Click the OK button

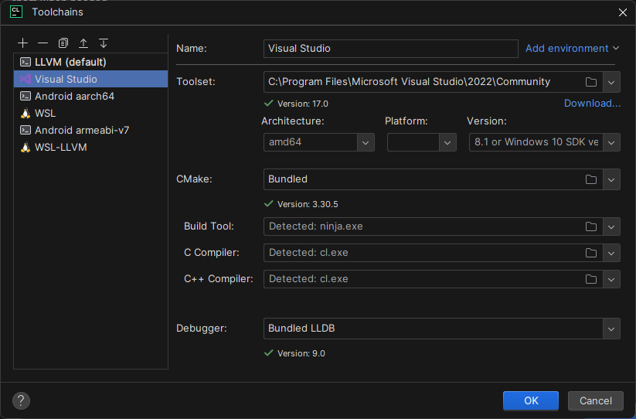531,400
